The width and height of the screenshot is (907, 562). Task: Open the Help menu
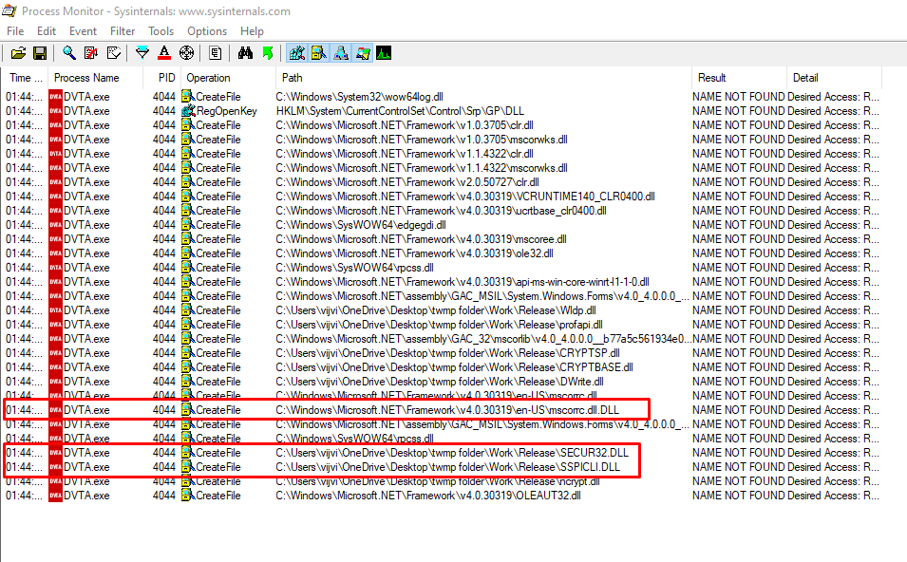253,31
